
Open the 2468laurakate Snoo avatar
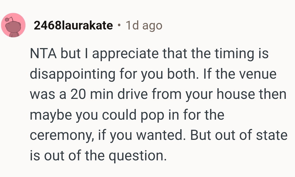[x=13, y=25]
